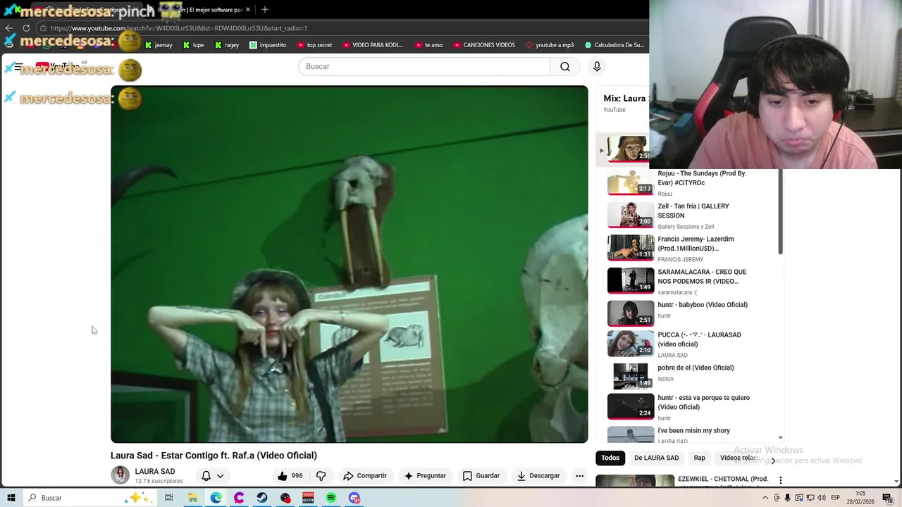Close the 'El mejor software' browser tab

tap(248, 10)
